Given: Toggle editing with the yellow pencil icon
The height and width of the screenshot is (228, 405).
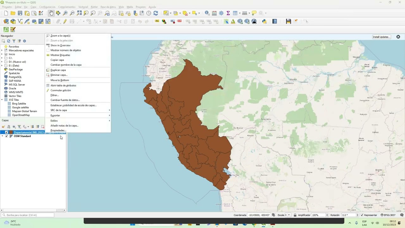Looking at the screenshot, I should [x=65, y=21].
